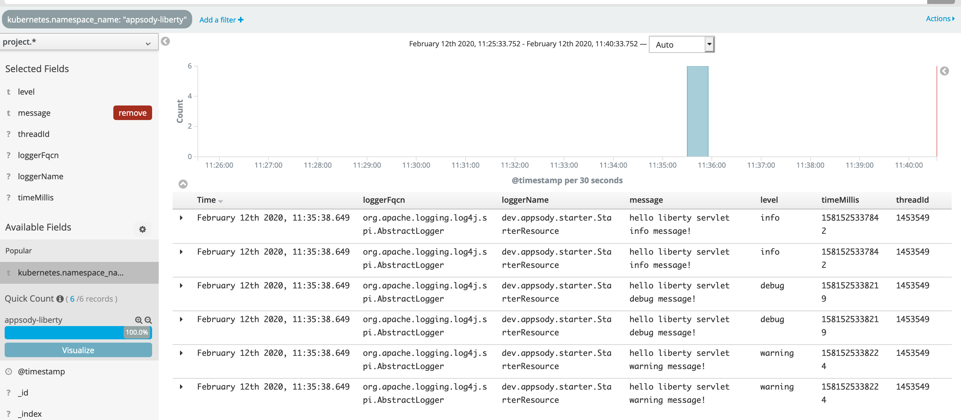Click the zoom-out magnifier for appsody-liberty
Image resolution: width=961 pixels, height=420 pixels.
coord(148,320)
